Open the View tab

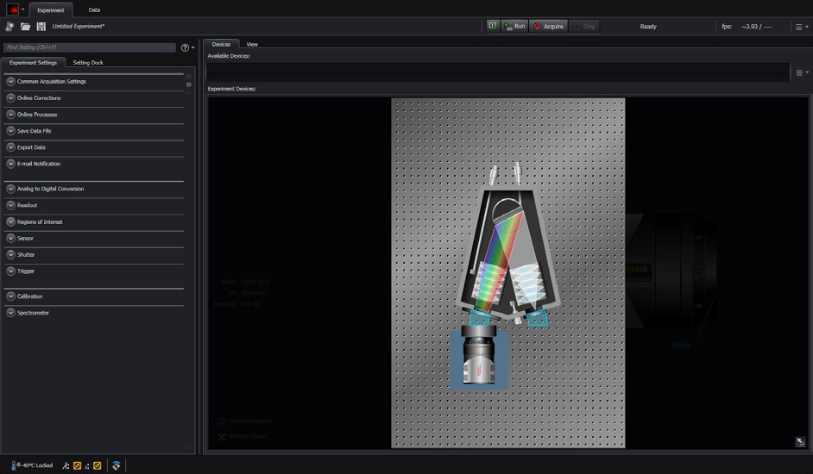(252, 45)
